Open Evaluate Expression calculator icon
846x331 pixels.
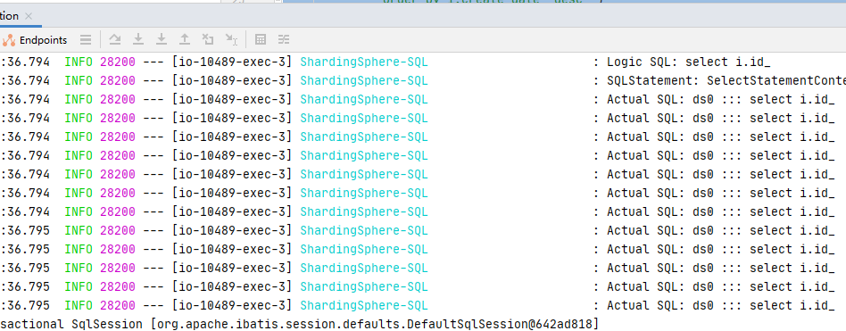tap(261, 39)
